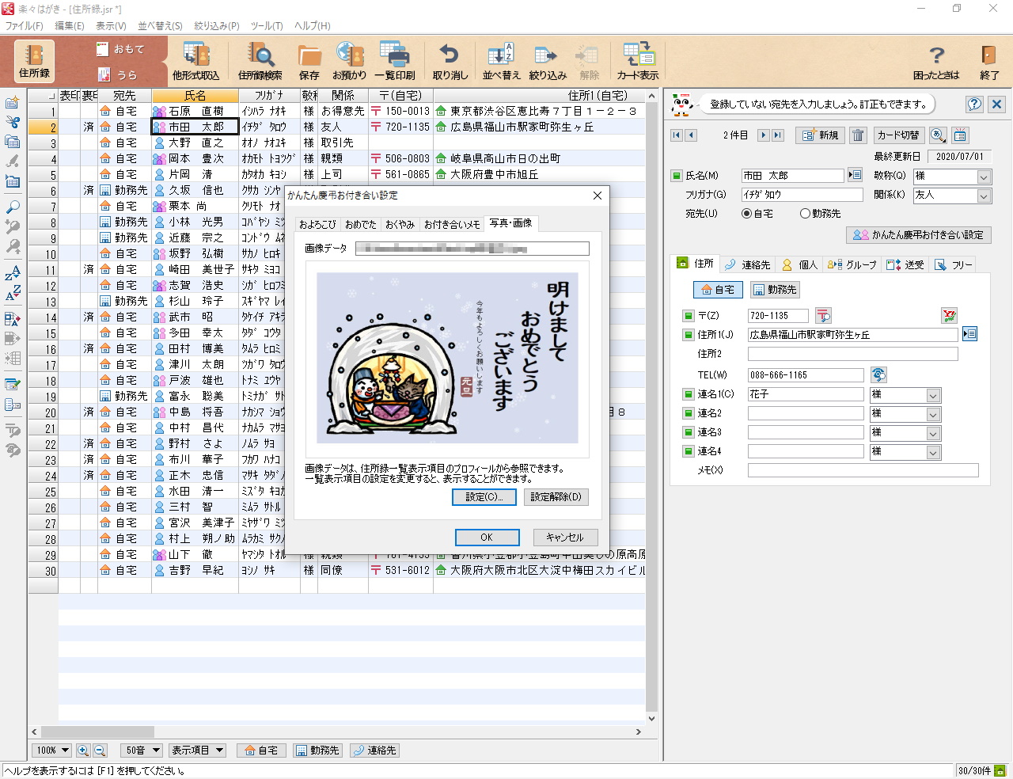The height and width of the screenshot is (779, 1013).
Task: Click 新規 new record button
Action: pyautogui.click(x=819, y=135)
